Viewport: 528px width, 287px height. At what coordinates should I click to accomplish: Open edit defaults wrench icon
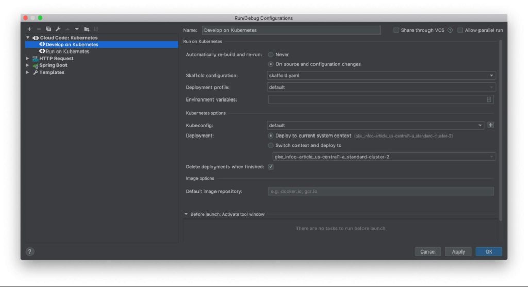click(58, 29)
